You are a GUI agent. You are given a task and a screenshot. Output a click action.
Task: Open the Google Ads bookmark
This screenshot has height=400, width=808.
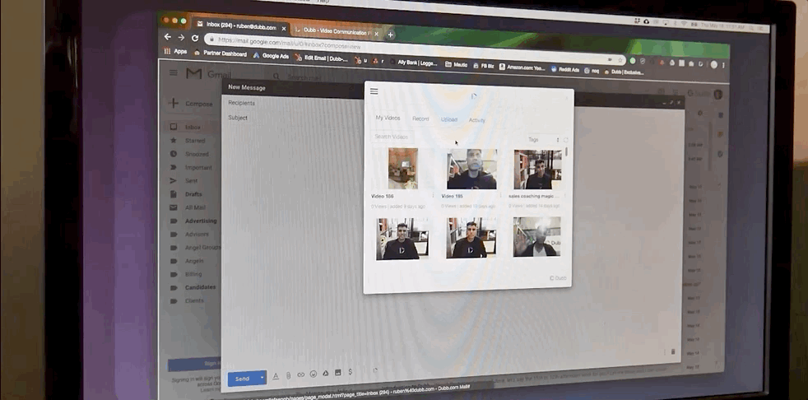pos(271,56)
